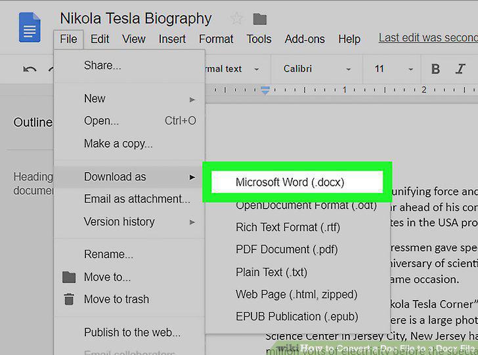478x355 pixels.
Task: Select Version history menu item
Action: click(x=129, y=222)
